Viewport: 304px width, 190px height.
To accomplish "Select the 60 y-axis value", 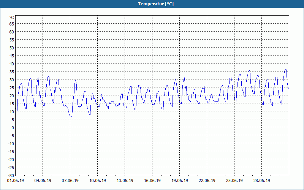I will click(x=12, y=32).
